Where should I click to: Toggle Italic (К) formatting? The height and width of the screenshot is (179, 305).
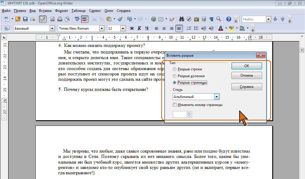(x=139, y=28)
